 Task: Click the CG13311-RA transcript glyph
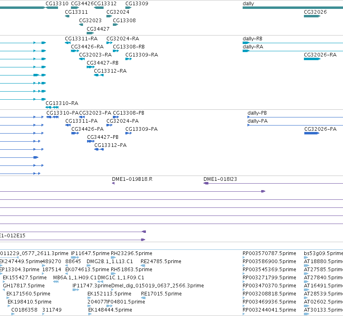[68, 43]
